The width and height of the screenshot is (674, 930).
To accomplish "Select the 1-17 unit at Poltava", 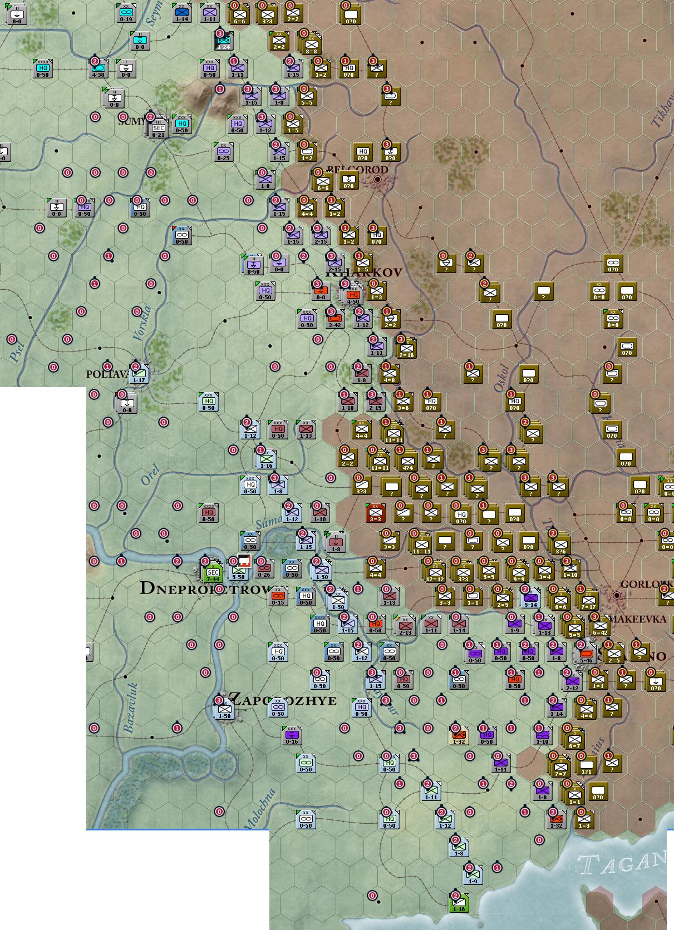I will coord(139,375).
